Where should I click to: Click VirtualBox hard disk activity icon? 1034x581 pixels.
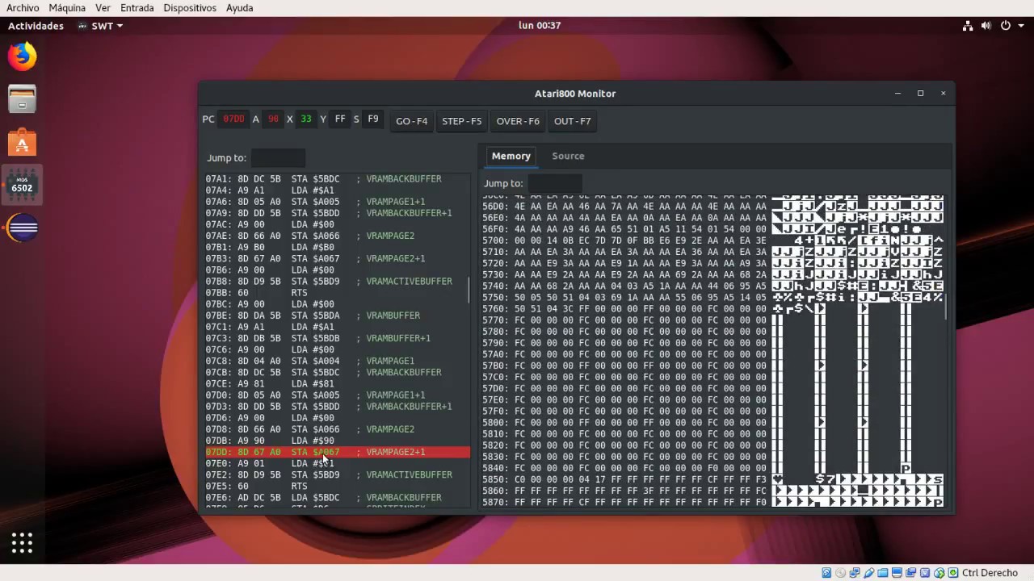coord(826,573)
